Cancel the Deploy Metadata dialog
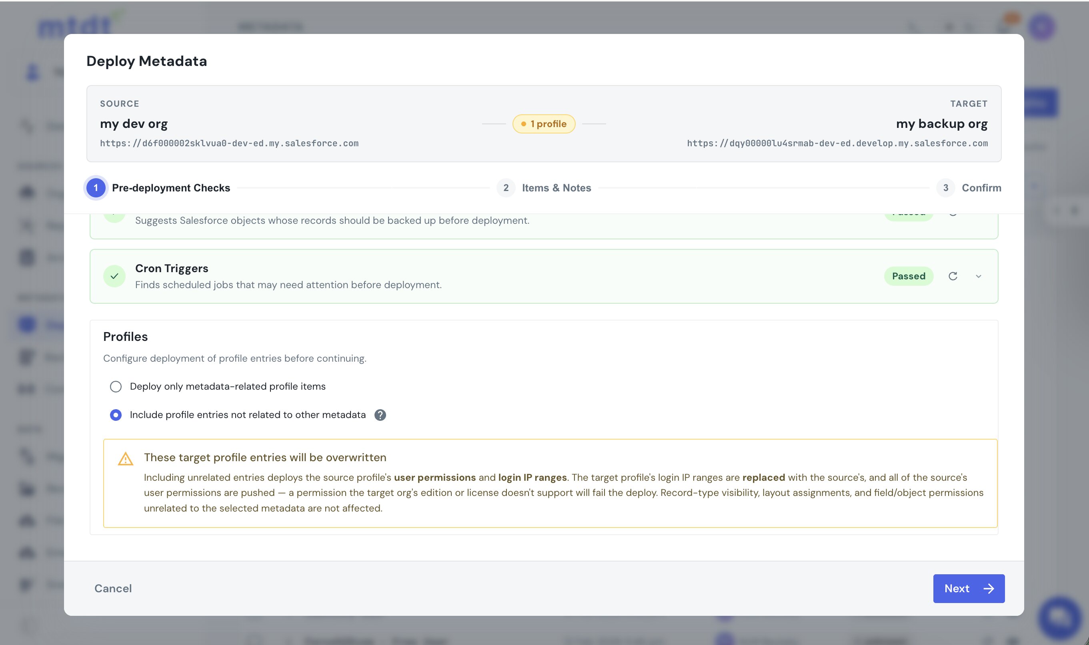The height and width of the screenshot is (645, 1089). point(113,588)
